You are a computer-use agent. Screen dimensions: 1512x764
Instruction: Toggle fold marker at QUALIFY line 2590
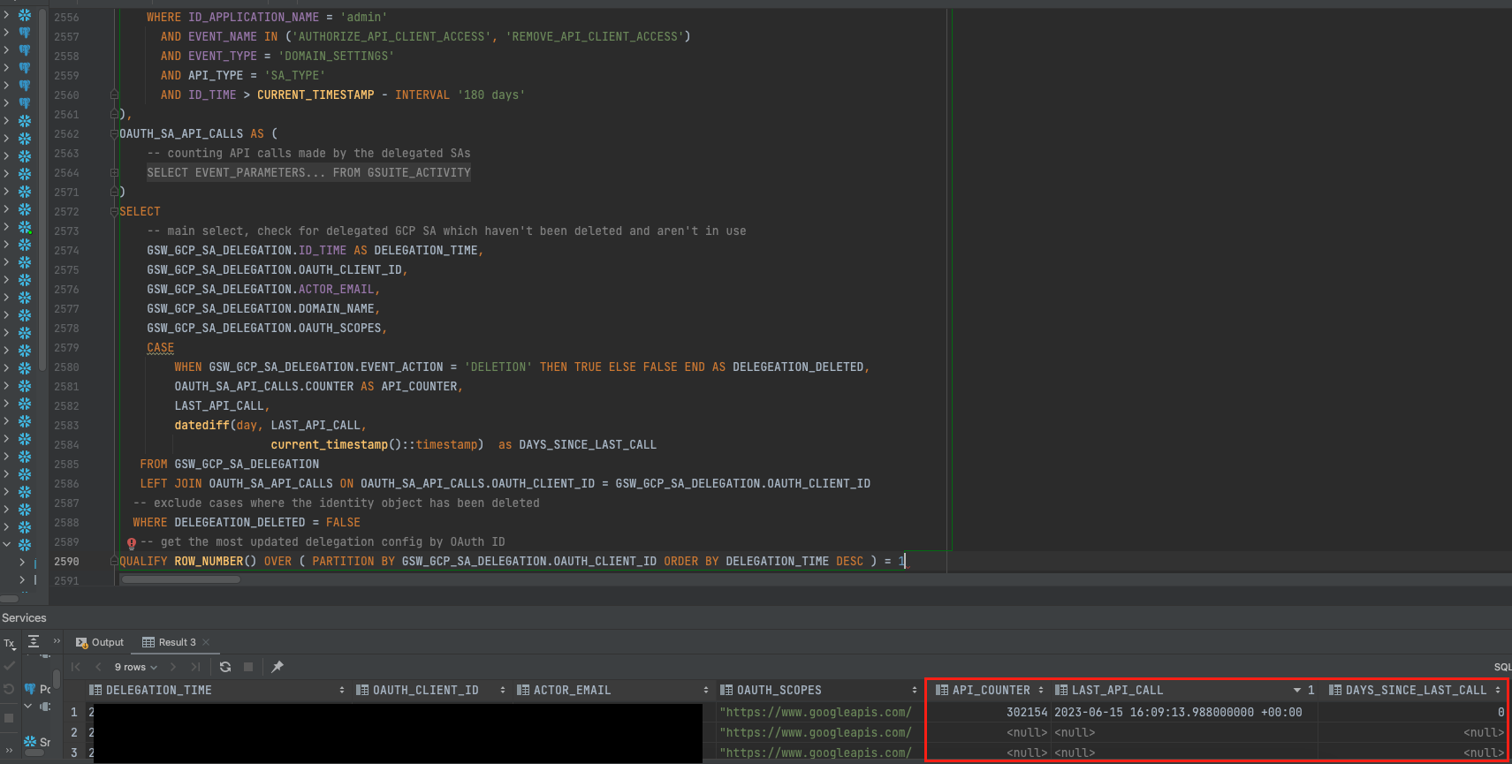(x=114, y=562)
